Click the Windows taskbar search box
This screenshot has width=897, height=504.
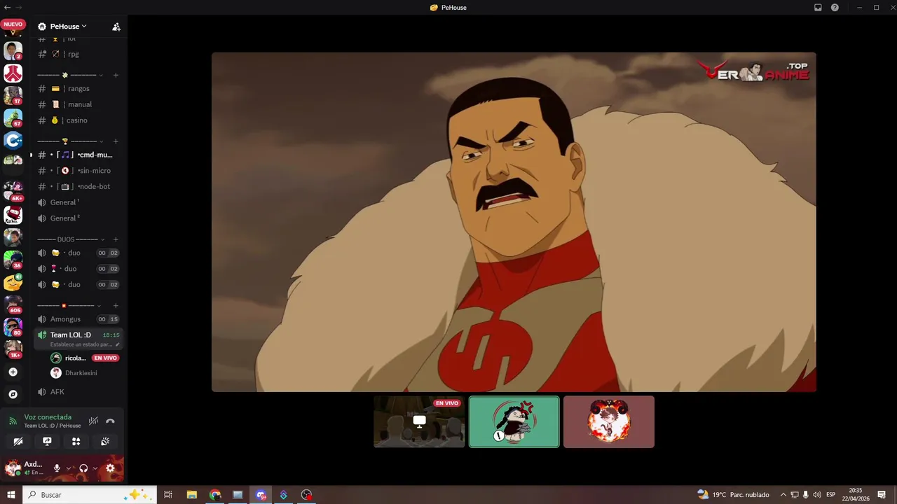tap(89, 495)
